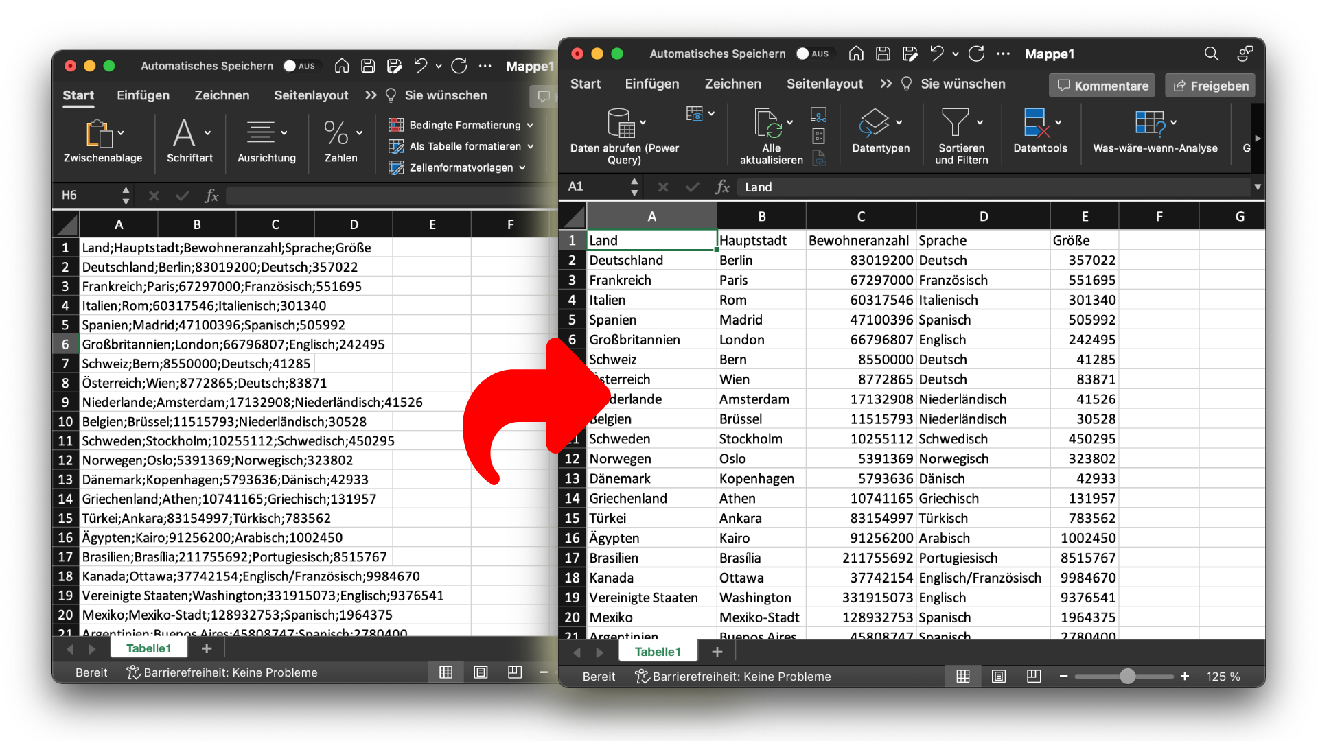Open the Seitenlayout tab in the right window

[824, 84]
